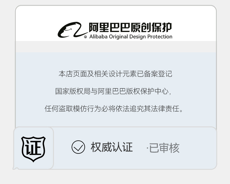Click Alibaba Original Design Protection subtitle
Viewport: 230px width, 184px height.
(x=131, y=37)
